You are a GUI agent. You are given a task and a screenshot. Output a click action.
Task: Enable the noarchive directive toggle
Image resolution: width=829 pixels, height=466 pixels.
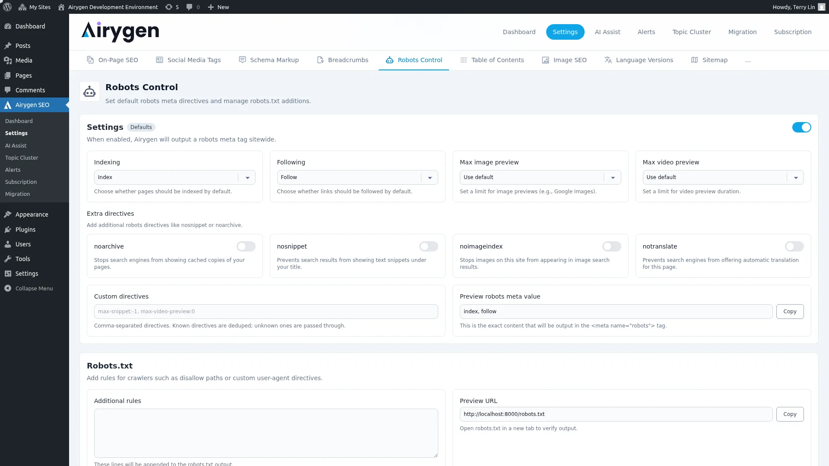click(246, 246)
